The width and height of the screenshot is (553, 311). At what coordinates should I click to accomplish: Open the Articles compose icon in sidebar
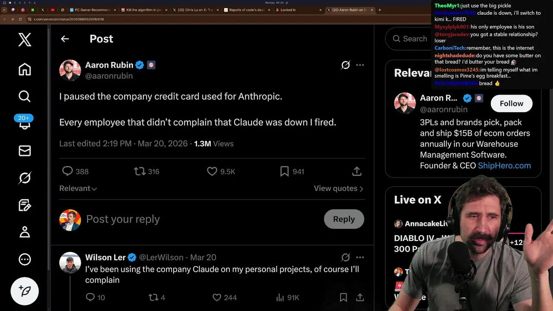point(25,205)
